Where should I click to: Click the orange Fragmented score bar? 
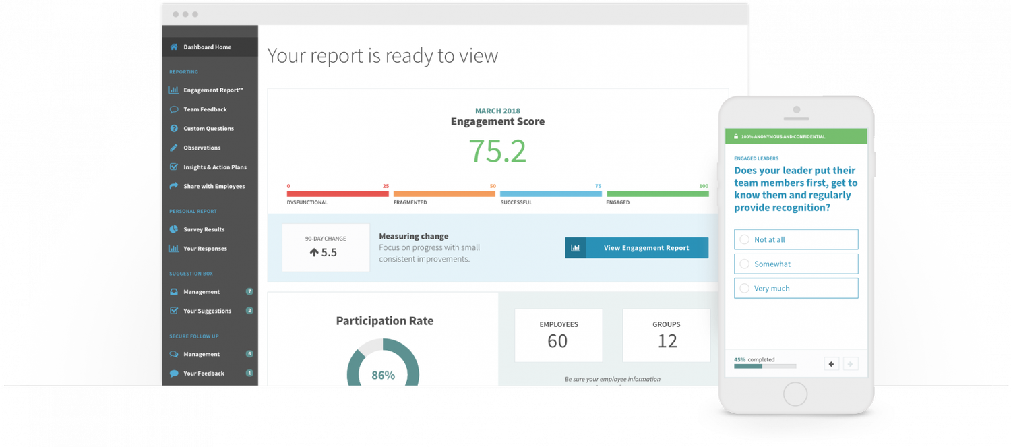[445, 193]
